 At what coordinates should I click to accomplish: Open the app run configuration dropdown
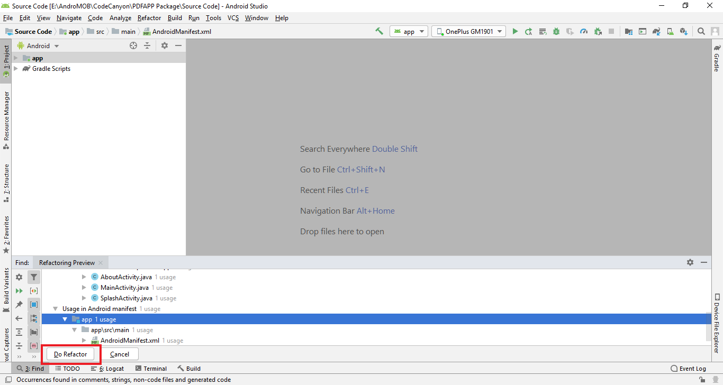click(409, 32)
